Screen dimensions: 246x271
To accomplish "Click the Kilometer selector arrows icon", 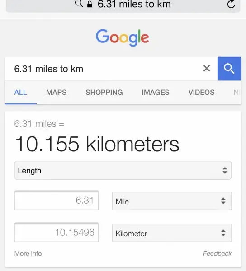I will click(x=223, y=233).
